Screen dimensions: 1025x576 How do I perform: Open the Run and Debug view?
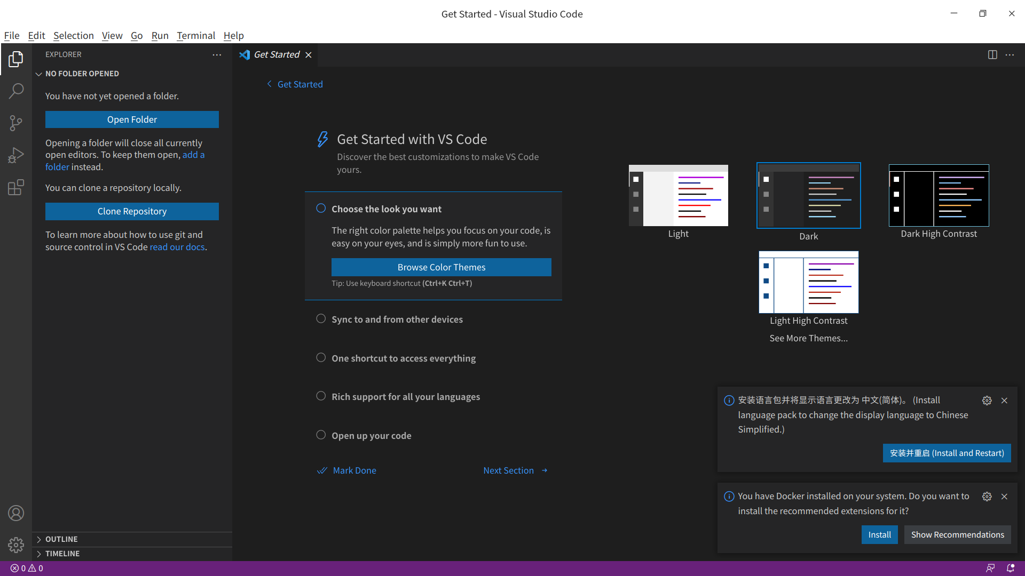[16, 155]
